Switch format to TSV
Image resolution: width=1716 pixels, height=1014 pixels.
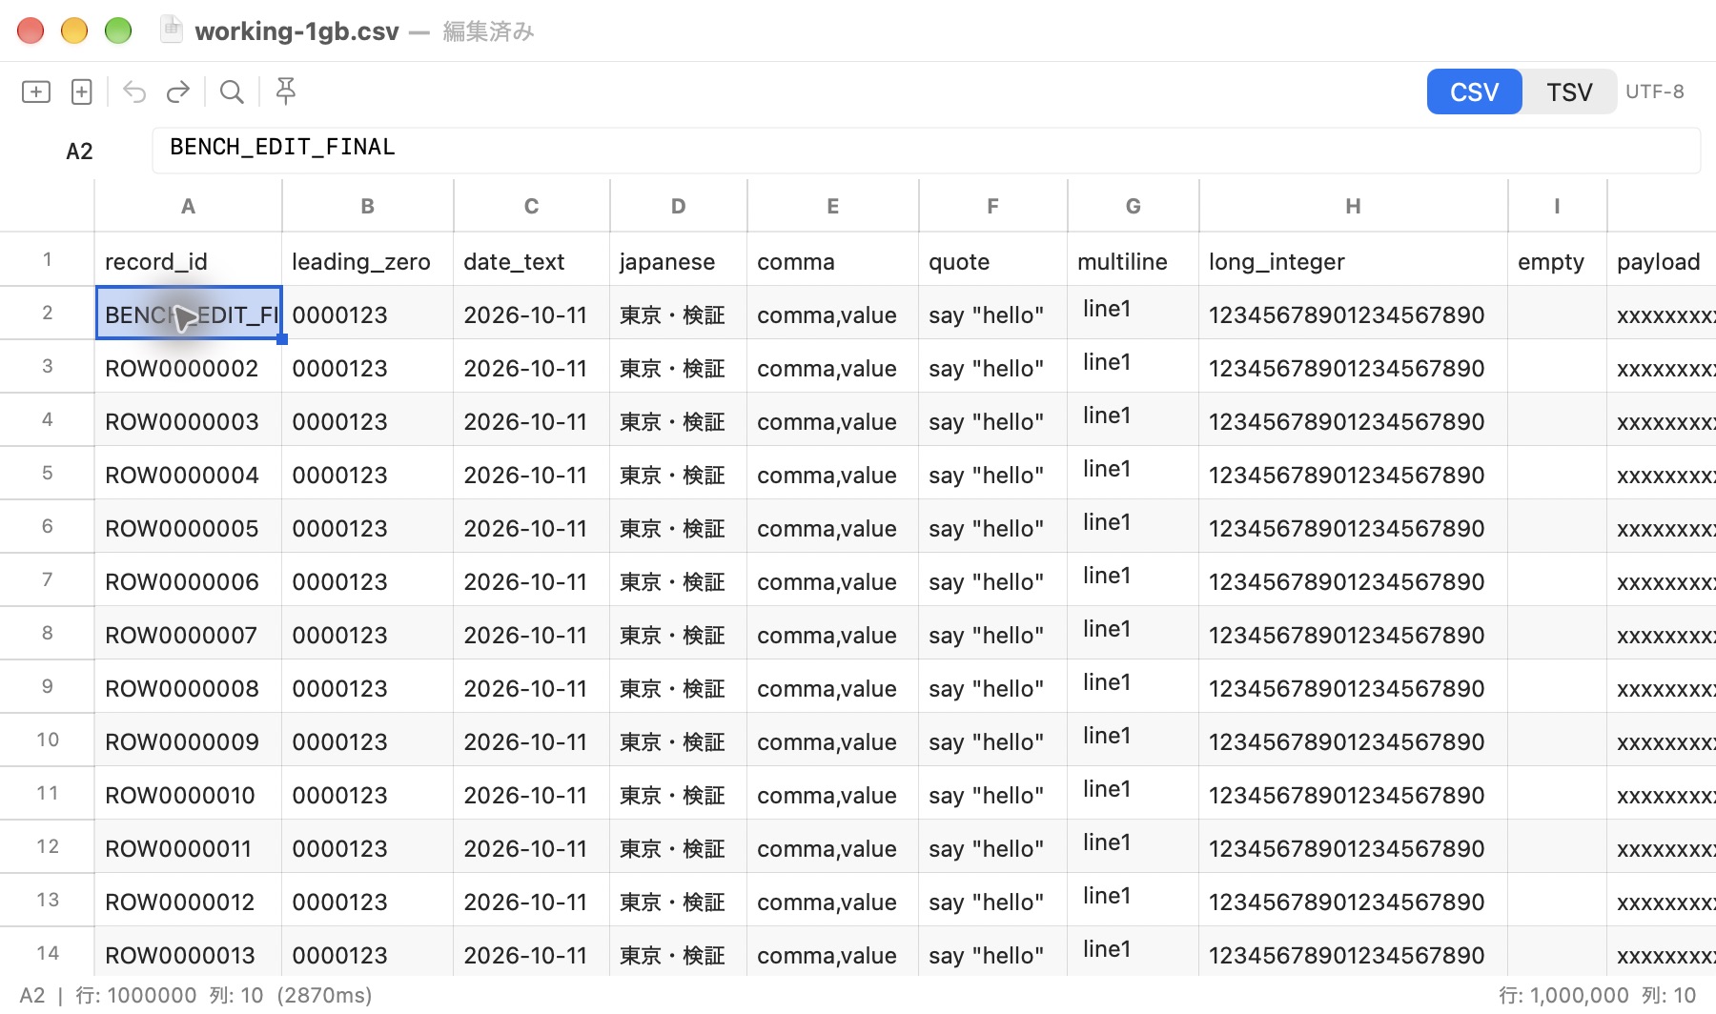pyautogui.click(x=1569, y=91)
